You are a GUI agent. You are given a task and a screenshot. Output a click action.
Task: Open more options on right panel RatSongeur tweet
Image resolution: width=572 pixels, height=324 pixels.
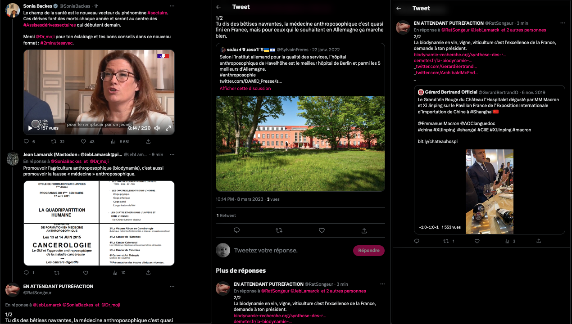point(562,23)
